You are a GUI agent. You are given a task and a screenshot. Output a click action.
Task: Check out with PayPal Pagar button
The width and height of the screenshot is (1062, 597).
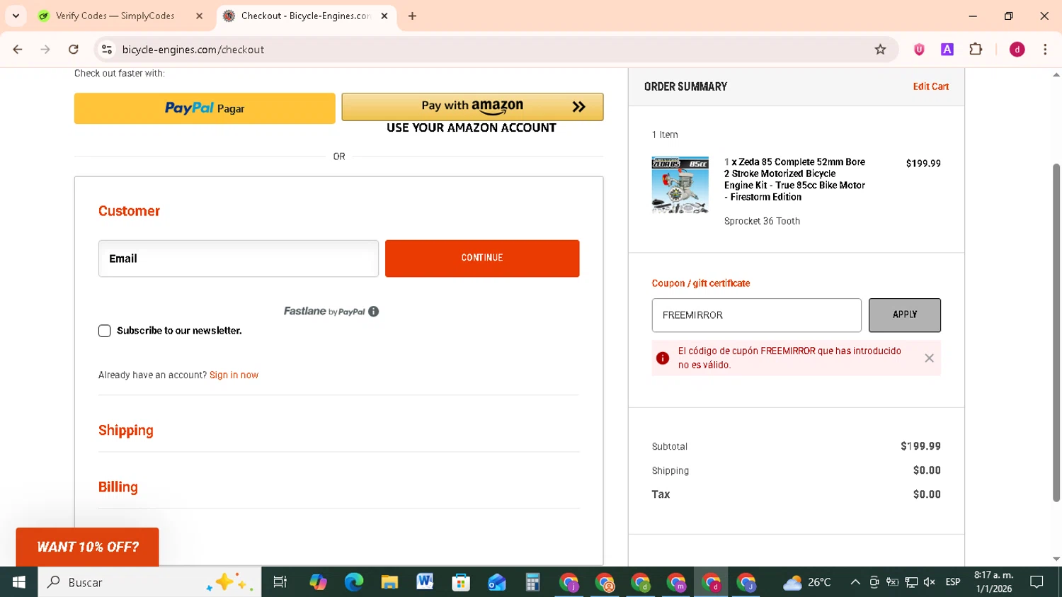(205, 108)
